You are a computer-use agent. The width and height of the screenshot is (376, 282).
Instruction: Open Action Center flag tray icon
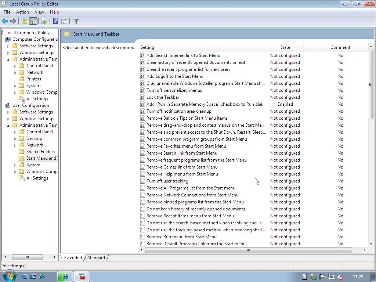[x=322, y=277]
